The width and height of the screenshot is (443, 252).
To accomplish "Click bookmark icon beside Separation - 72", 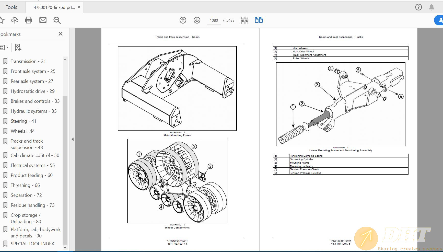I will (5, 195).
